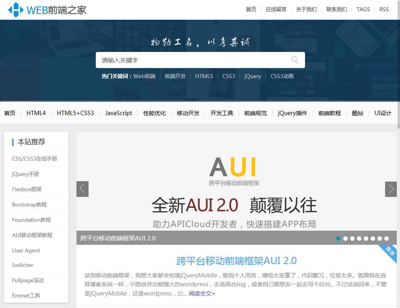Click hot keyword HTML5
Viewport: 400px width, 308px height.
(x=204, y=76)
